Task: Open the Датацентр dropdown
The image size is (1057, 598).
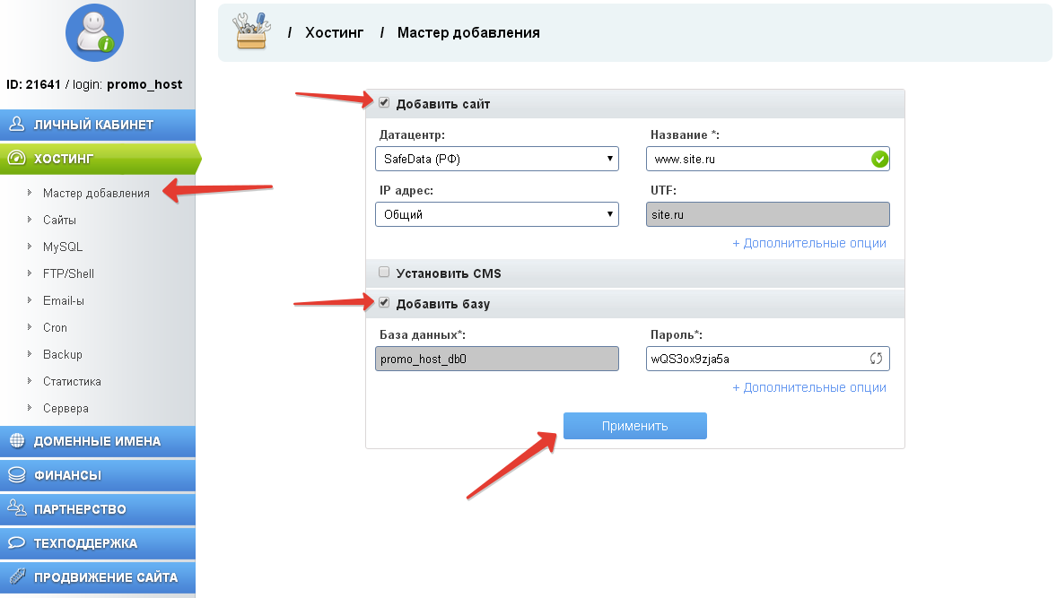Action: (496, 160)
